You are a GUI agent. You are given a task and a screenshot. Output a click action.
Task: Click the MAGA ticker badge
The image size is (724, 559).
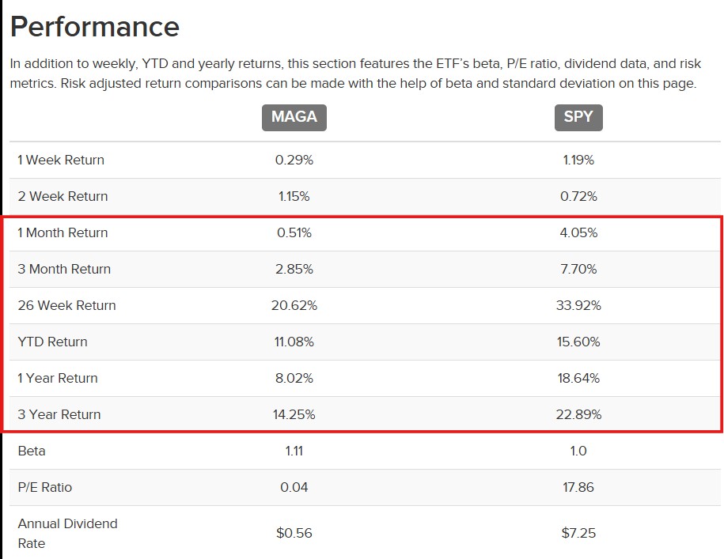294,117
